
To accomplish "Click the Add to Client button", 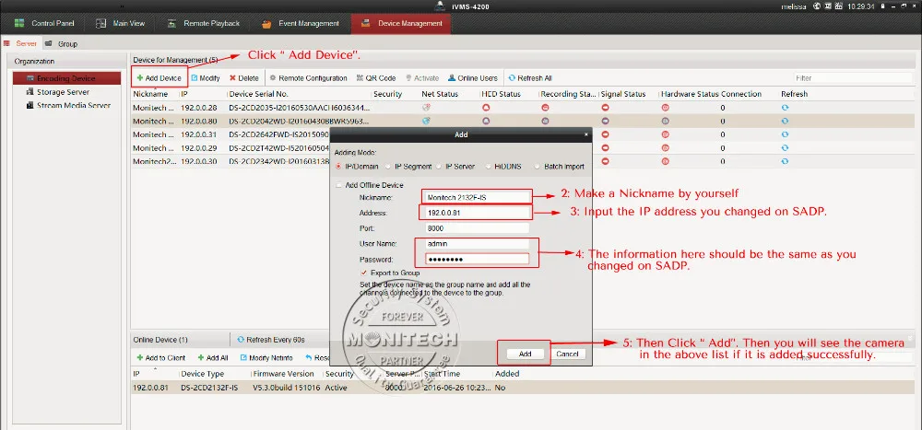I will tap(160, 358).
